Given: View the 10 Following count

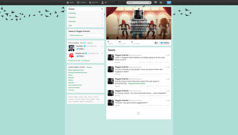Looking at the screenshot, I should point(122,43).
